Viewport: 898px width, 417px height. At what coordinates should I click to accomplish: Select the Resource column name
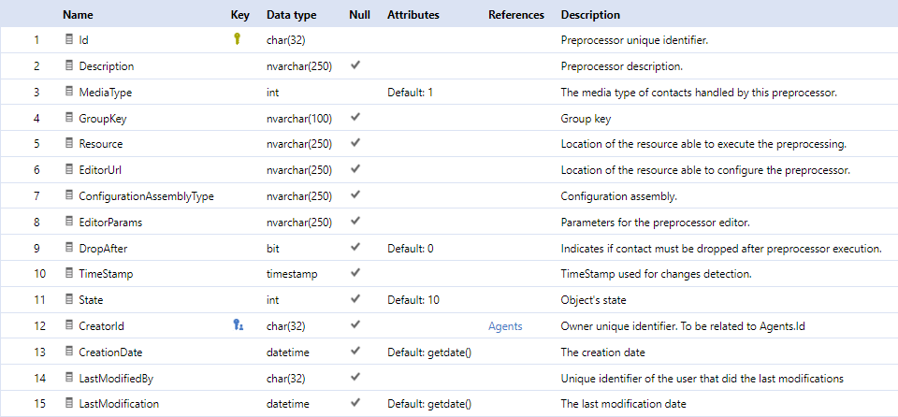tap(101, 144)
